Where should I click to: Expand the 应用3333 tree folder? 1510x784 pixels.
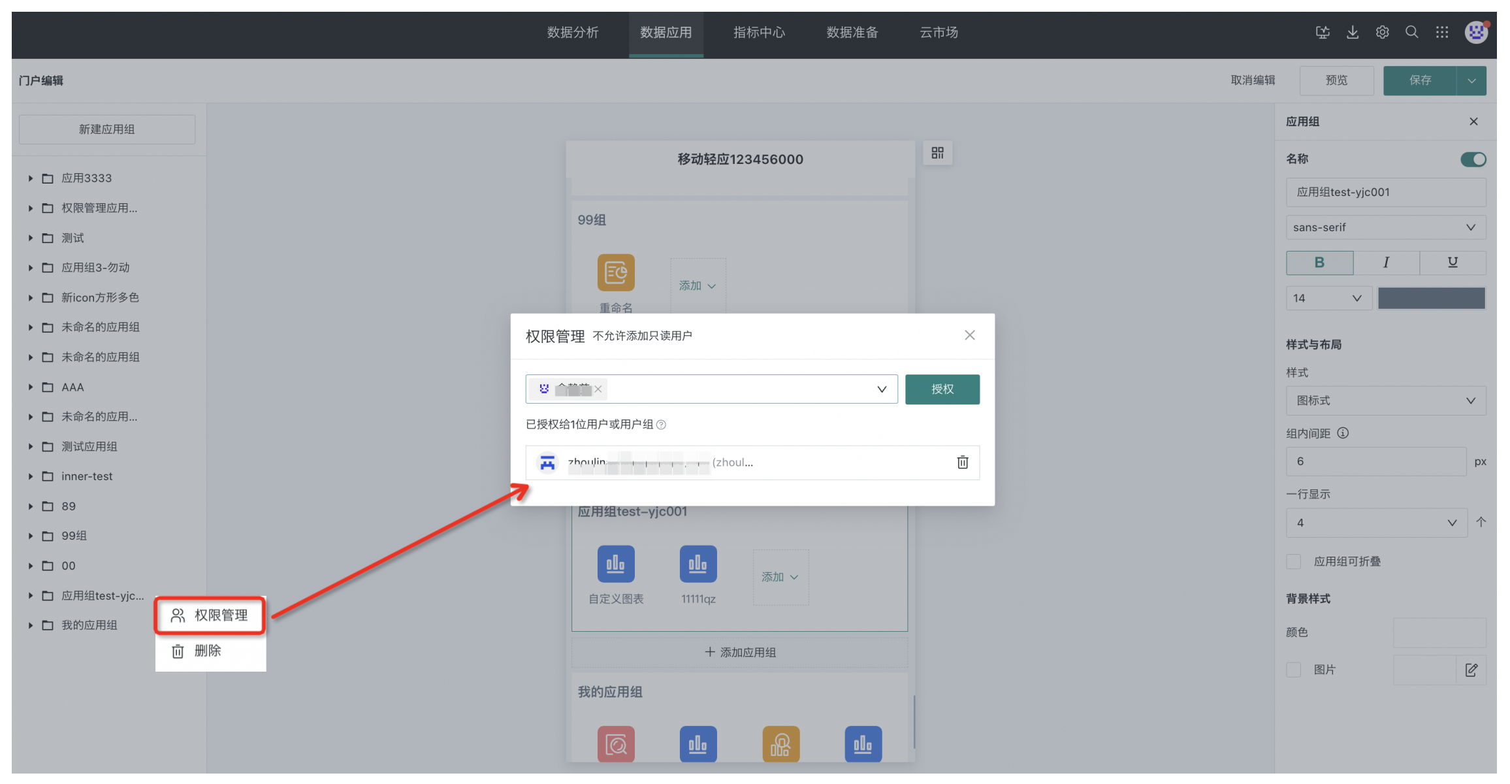click(30, 178)
